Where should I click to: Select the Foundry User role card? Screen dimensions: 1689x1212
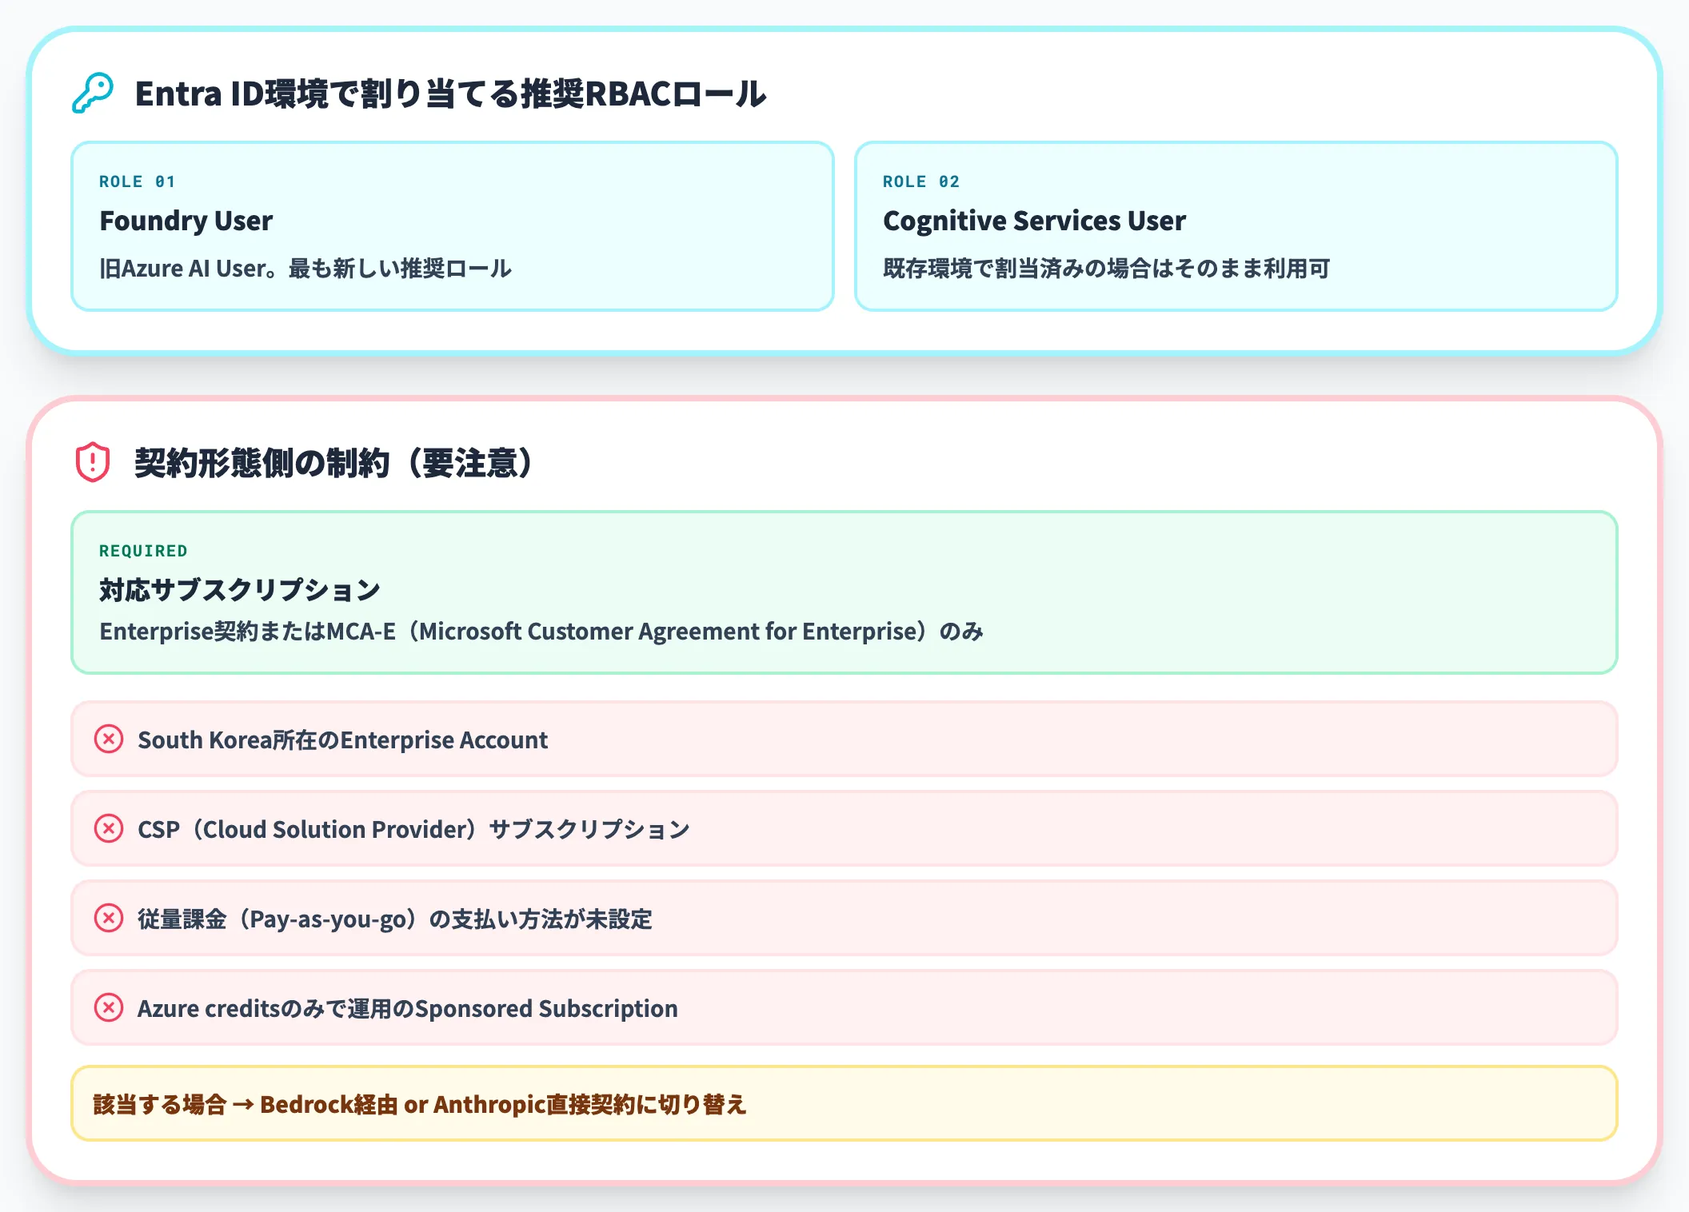point(453,226)
